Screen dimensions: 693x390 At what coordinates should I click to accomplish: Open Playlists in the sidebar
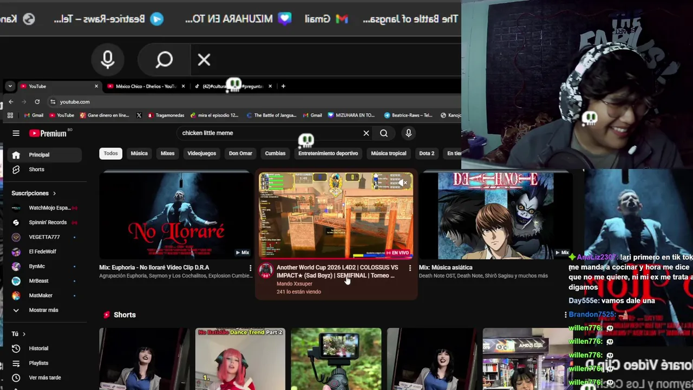[45, 363]
